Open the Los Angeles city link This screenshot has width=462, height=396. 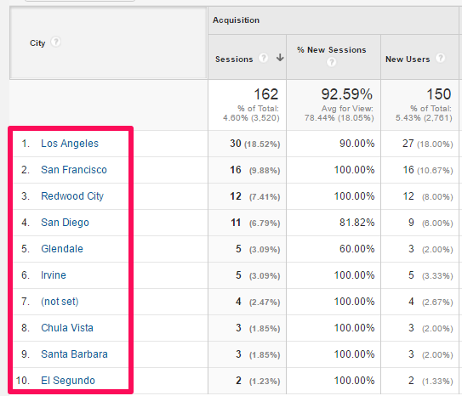pyautogui.click(x=70, y=144)
